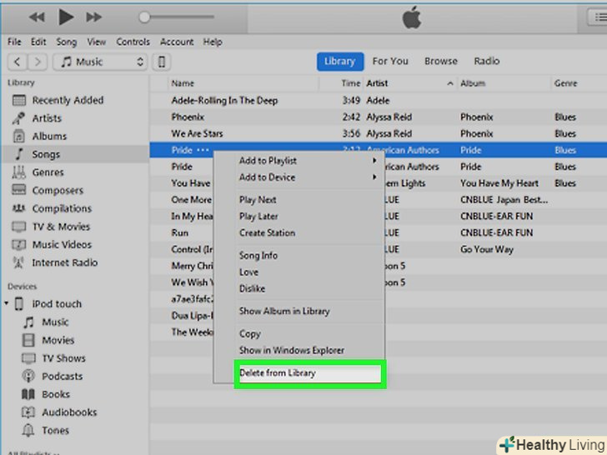
Task: Go forward with the right arrow button
Action: pos(38,62)
